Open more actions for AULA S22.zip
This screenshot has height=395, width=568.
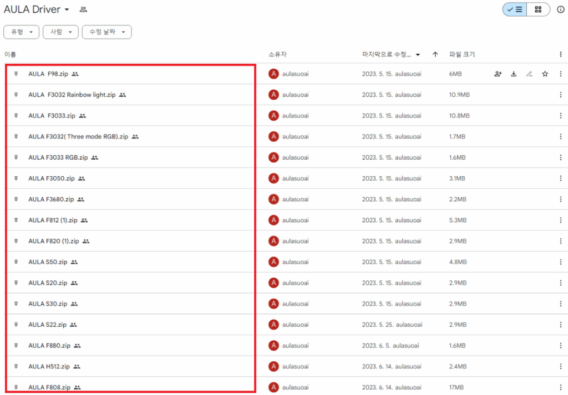560,325
